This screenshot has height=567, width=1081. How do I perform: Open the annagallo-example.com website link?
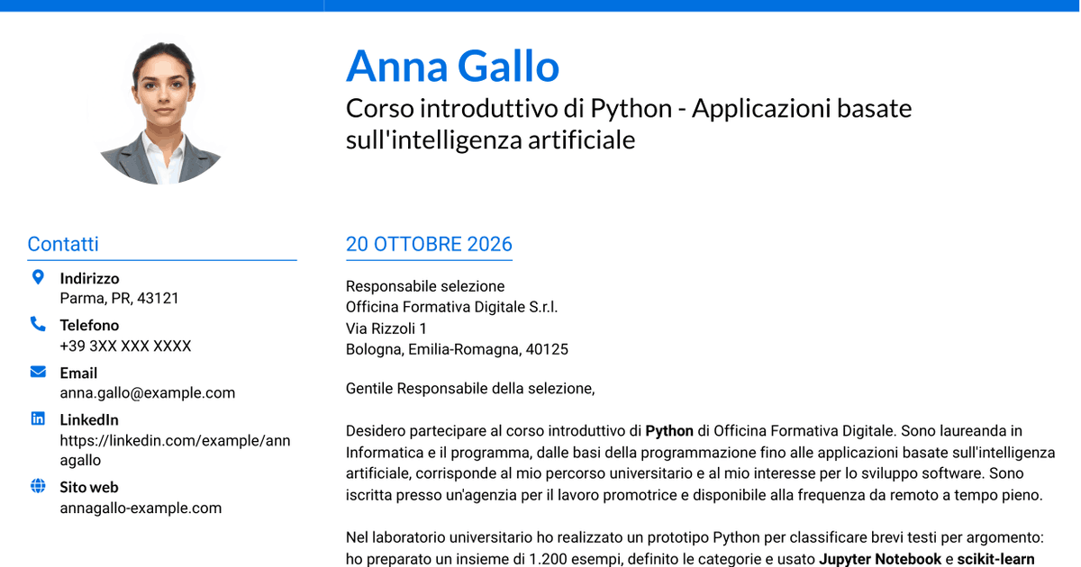(141, 508)
